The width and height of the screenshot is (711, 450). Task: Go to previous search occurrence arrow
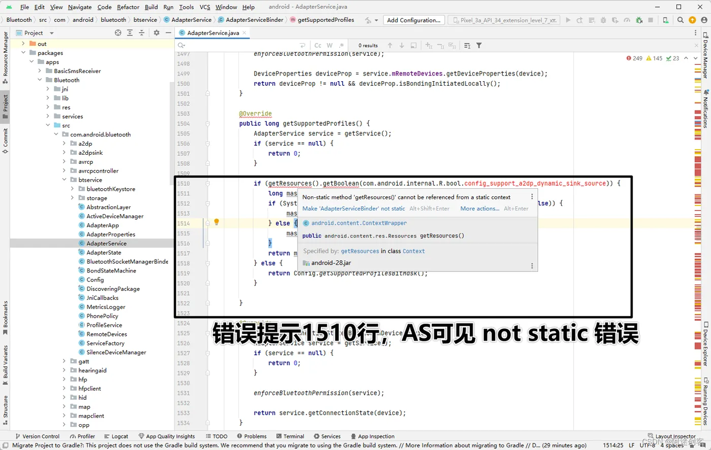390,45
